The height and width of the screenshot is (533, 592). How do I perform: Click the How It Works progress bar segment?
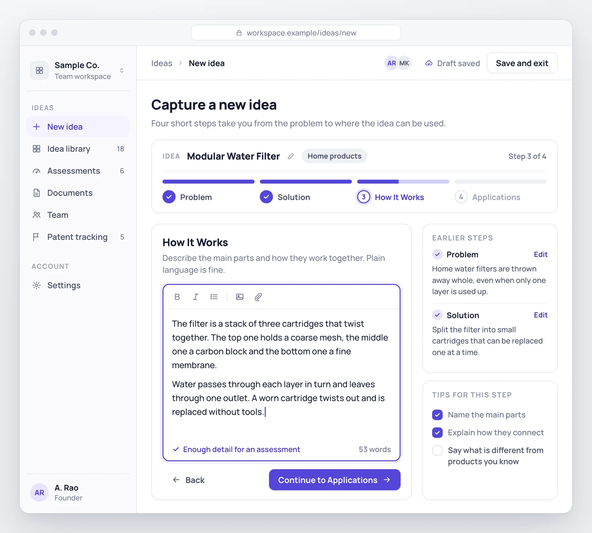tap(403, 182)
